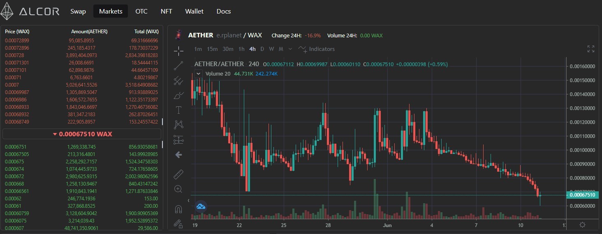Collapse the Volume indicator legend
Viewport: 602px width, 234px height.
(198, 73)
